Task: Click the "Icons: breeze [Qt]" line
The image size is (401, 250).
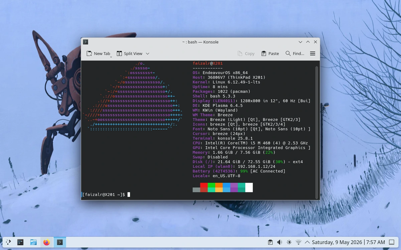Action: tap(239, 124)
